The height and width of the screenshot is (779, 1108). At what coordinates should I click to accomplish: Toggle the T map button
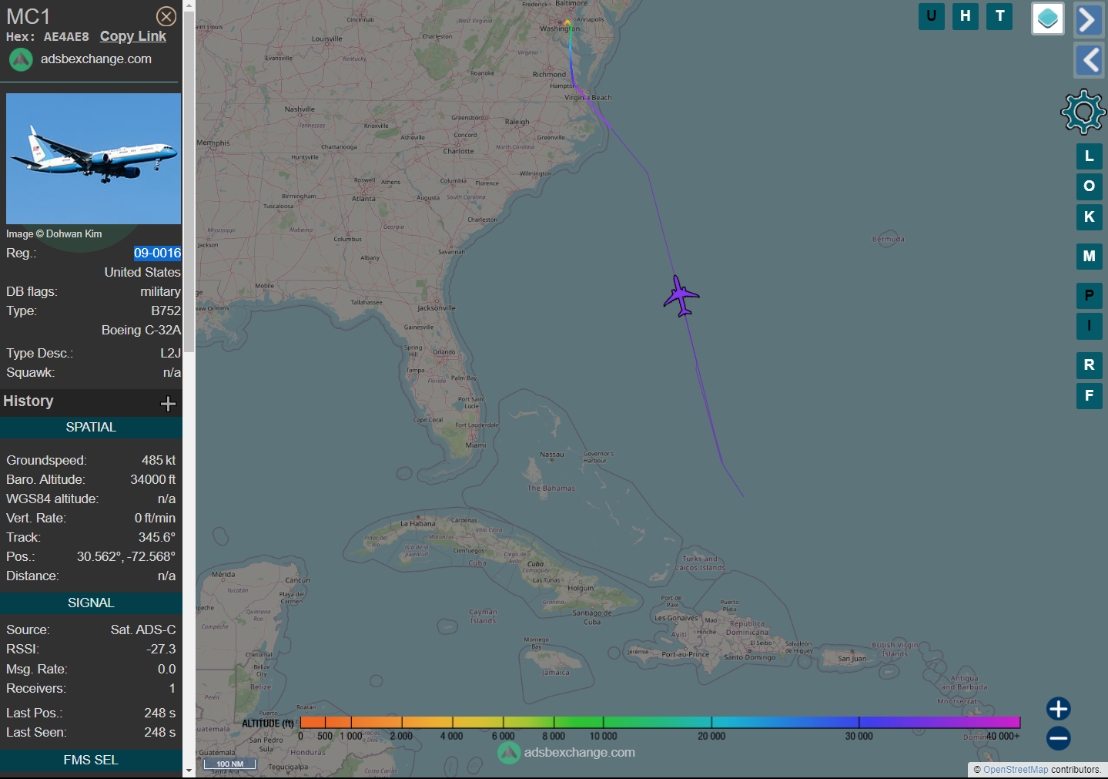click(x=999, y=16)
